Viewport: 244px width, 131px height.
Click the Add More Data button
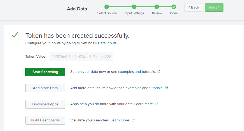45,88
